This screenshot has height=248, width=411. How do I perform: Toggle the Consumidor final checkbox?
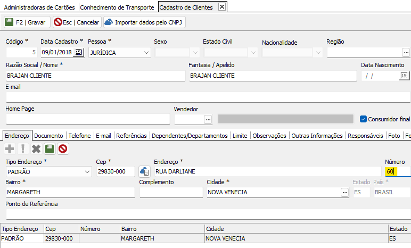(x=364, y=119)
